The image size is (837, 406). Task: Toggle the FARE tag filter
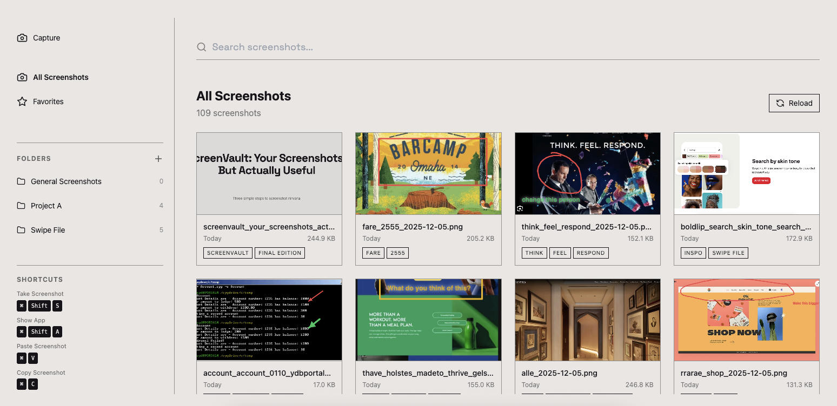[373, 253]
